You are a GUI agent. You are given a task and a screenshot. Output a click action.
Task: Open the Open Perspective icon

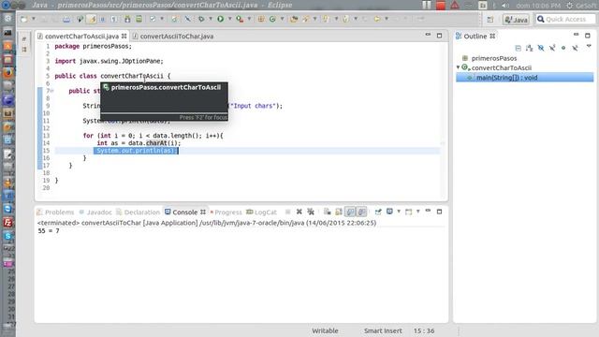pos(490,19)
